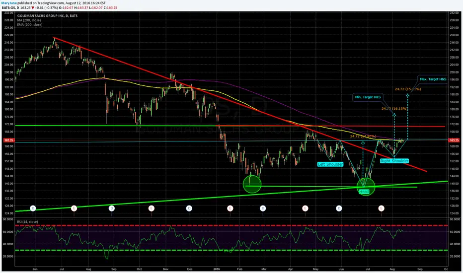Select the Left Shoulder label
Viewport: 463px width, 273px height.
[330, 164]
